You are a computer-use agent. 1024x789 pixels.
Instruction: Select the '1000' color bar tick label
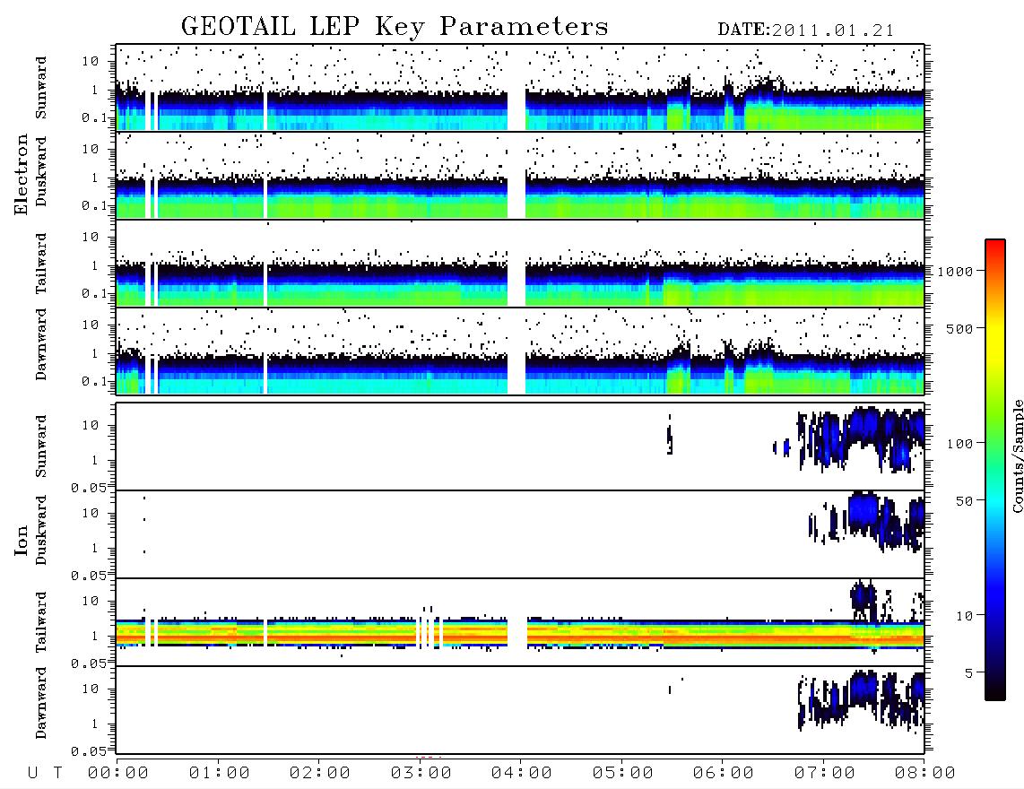point(955,271)
